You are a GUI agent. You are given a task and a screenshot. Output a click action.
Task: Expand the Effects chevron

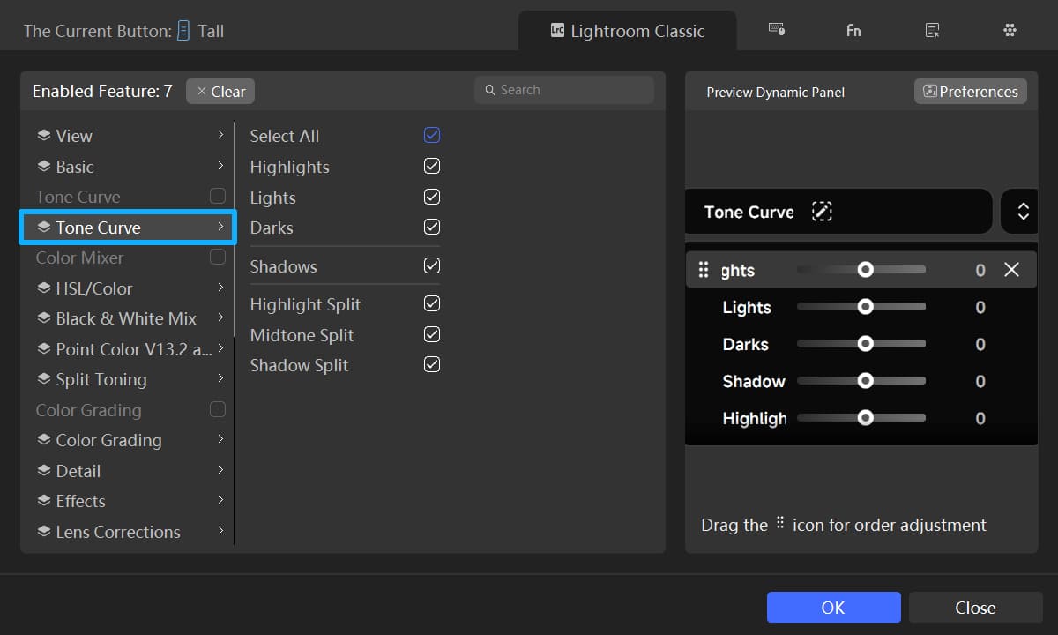point(220,500)
